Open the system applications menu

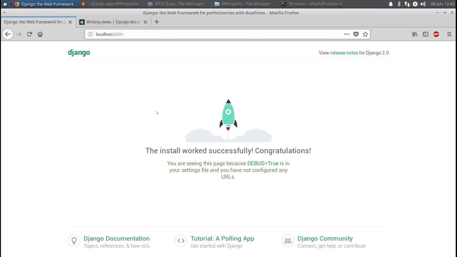point(5,4)
